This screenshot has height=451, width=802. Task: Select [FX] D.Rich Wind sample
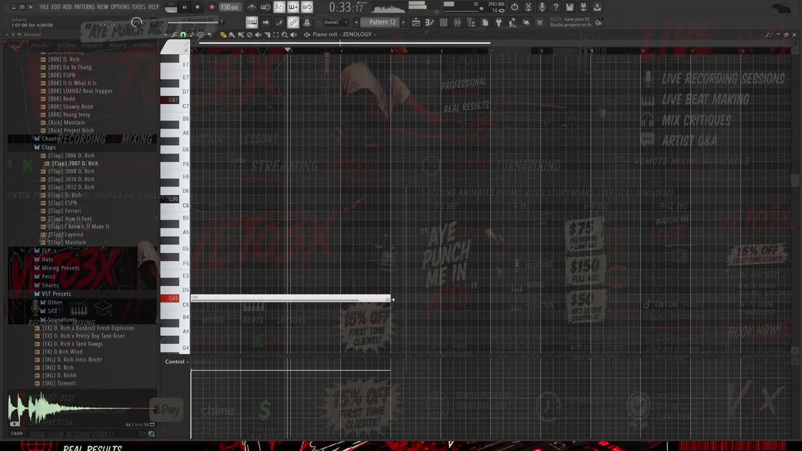pos(62,352)
